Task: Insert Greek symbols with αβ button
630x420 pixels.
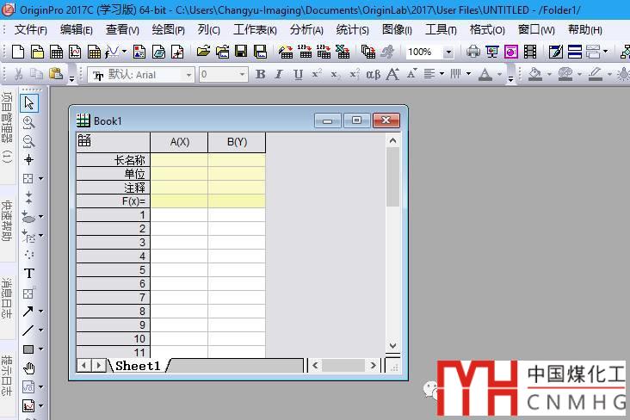Action: click(373, 74)
